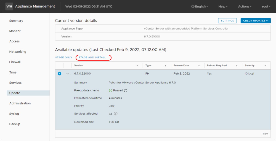Click the date and time in header

[89, 7]
